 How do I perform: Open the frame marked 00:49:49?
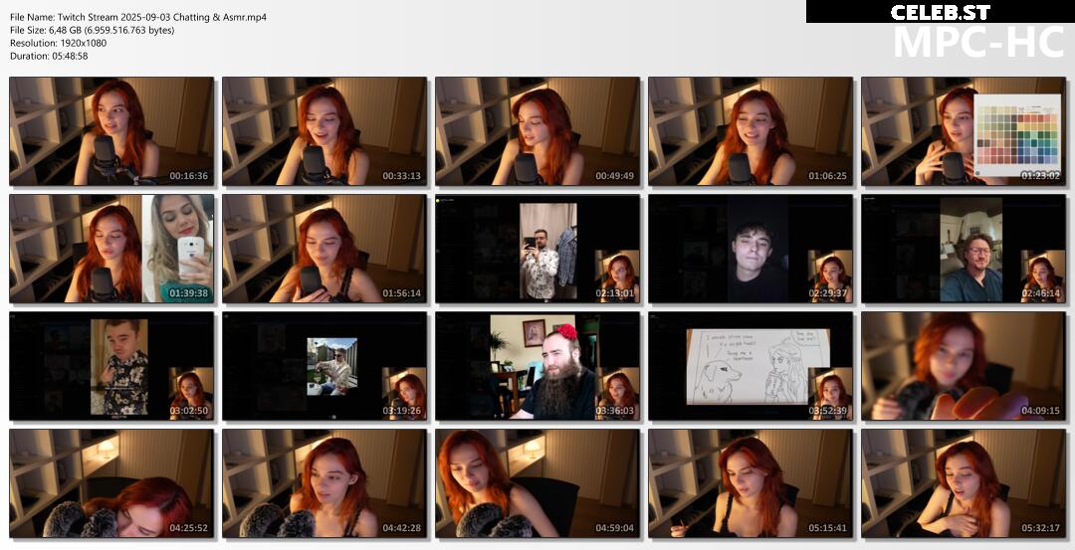coord(537,131)
